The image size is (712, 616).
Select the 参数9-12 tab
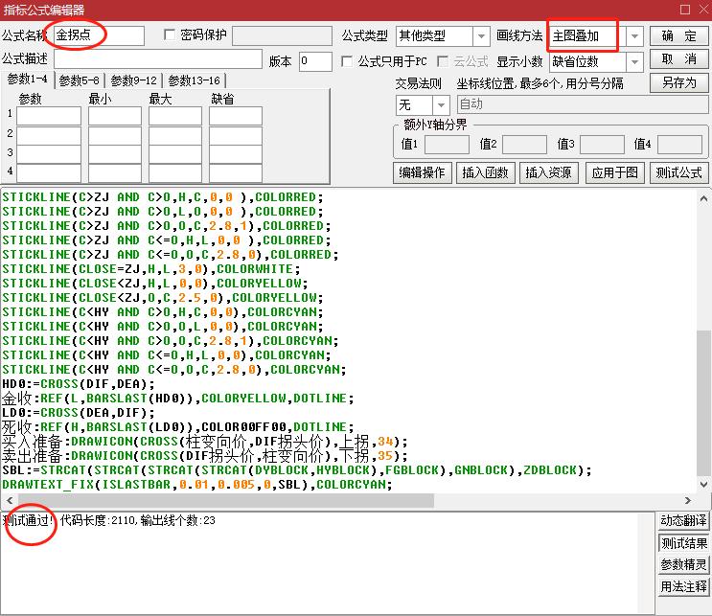tap(134, 80)
